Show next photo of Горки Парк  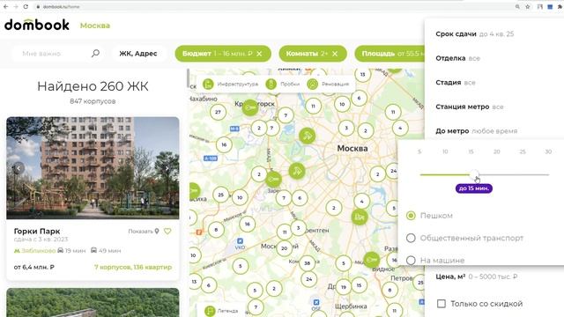point(167,168)
